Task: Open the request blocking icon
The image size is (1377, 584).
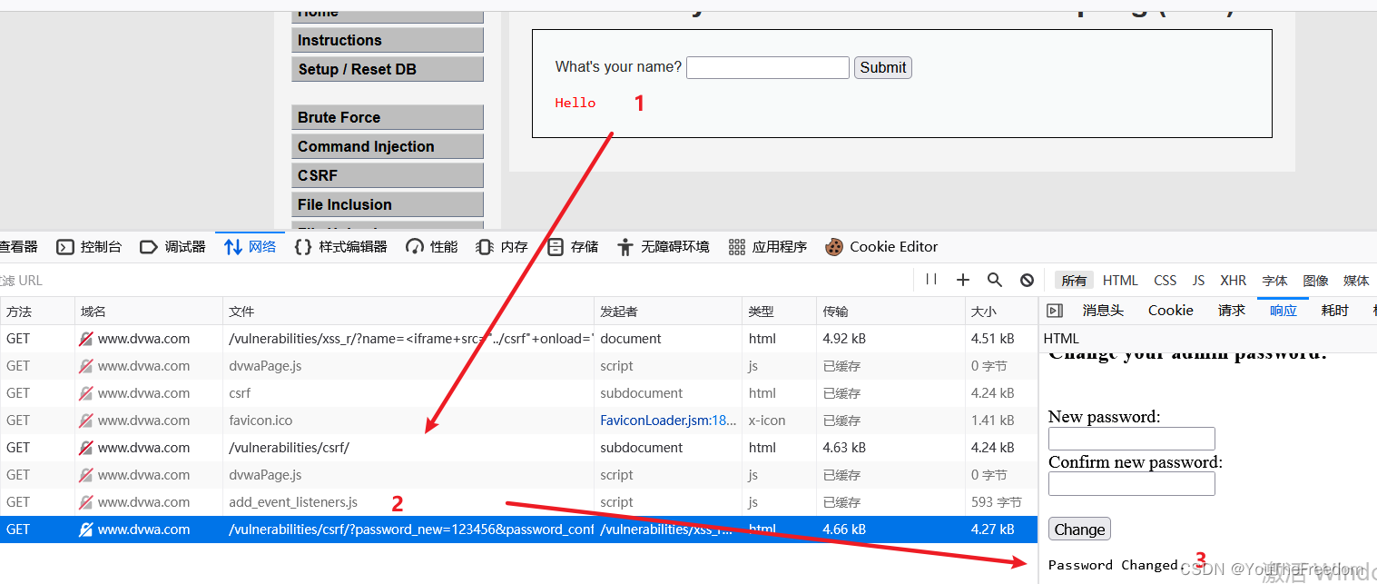Action: point(1027,280)
